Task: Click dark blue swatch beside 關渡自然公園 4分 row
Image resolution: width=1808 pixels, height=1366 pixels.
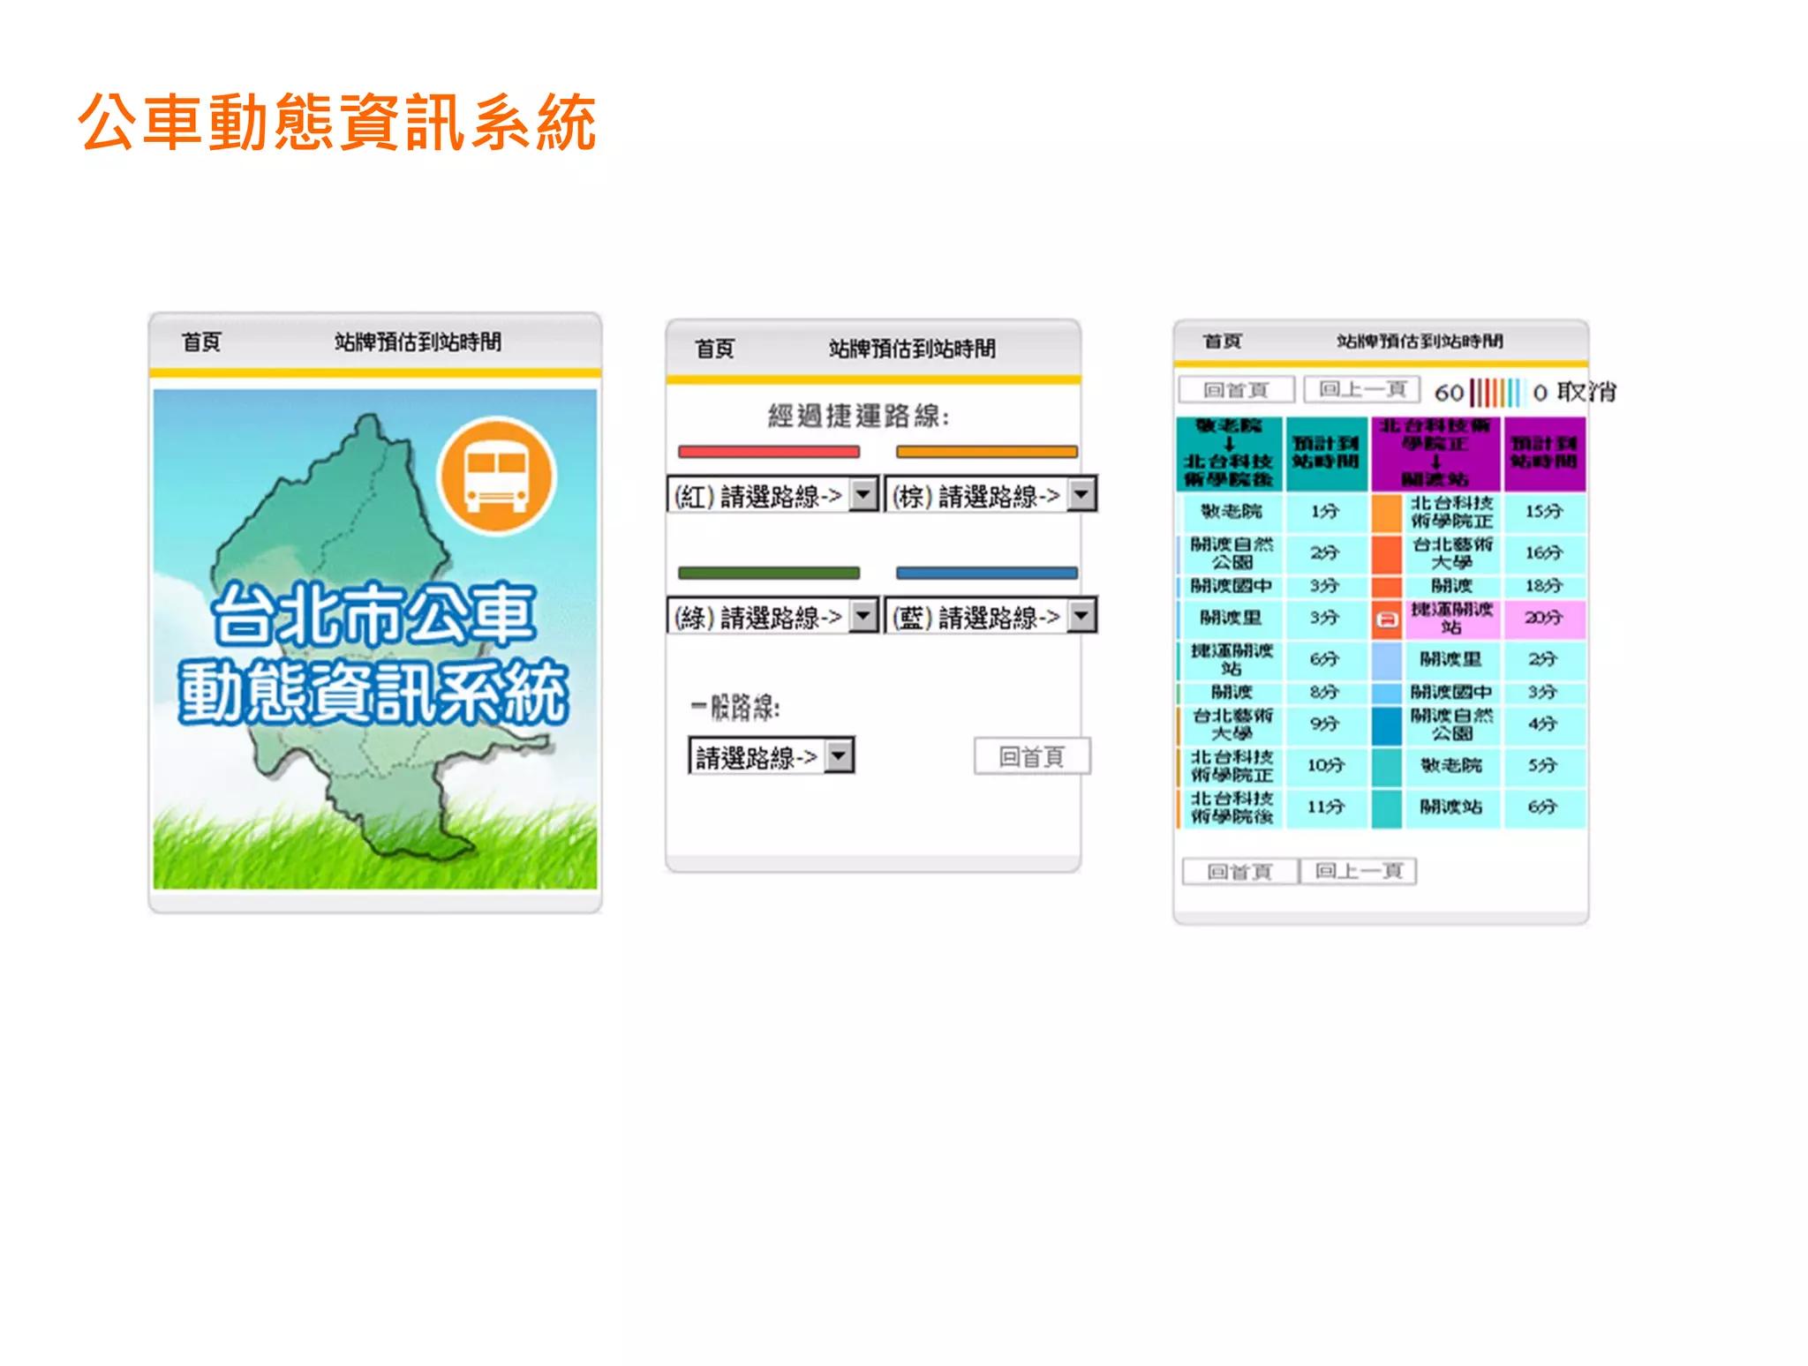Action: click(1387, 725)
